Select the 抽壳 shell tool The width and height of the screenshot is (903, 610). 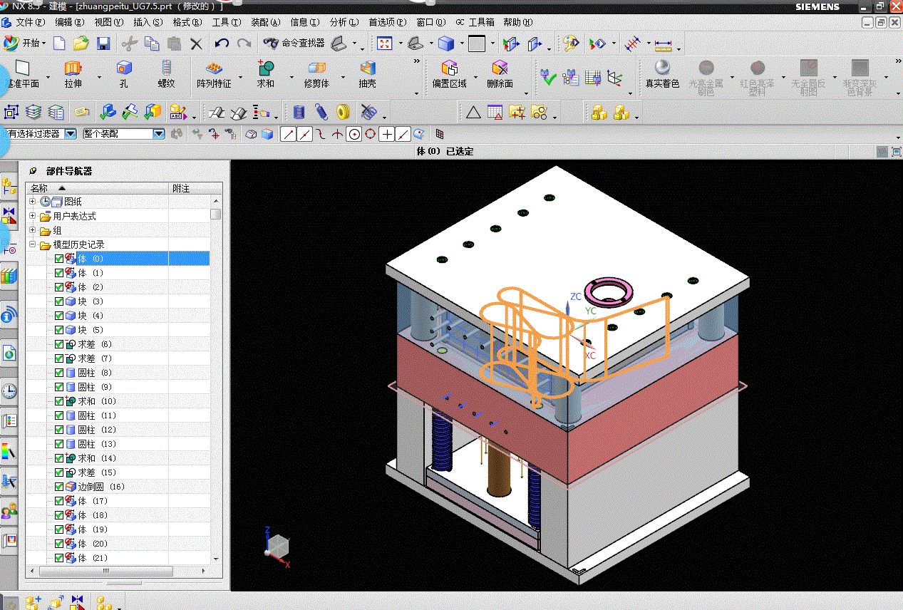[367, 74]
